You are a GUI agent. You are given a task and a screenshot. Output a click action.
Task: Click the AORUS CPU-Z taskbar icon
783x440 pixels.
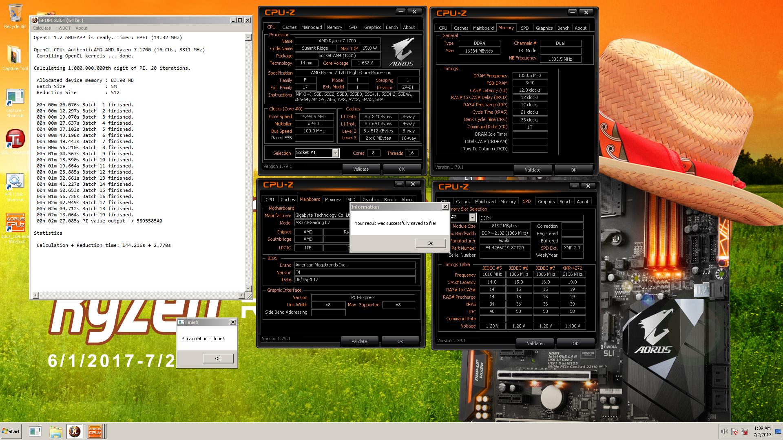(x=95, y=431)
